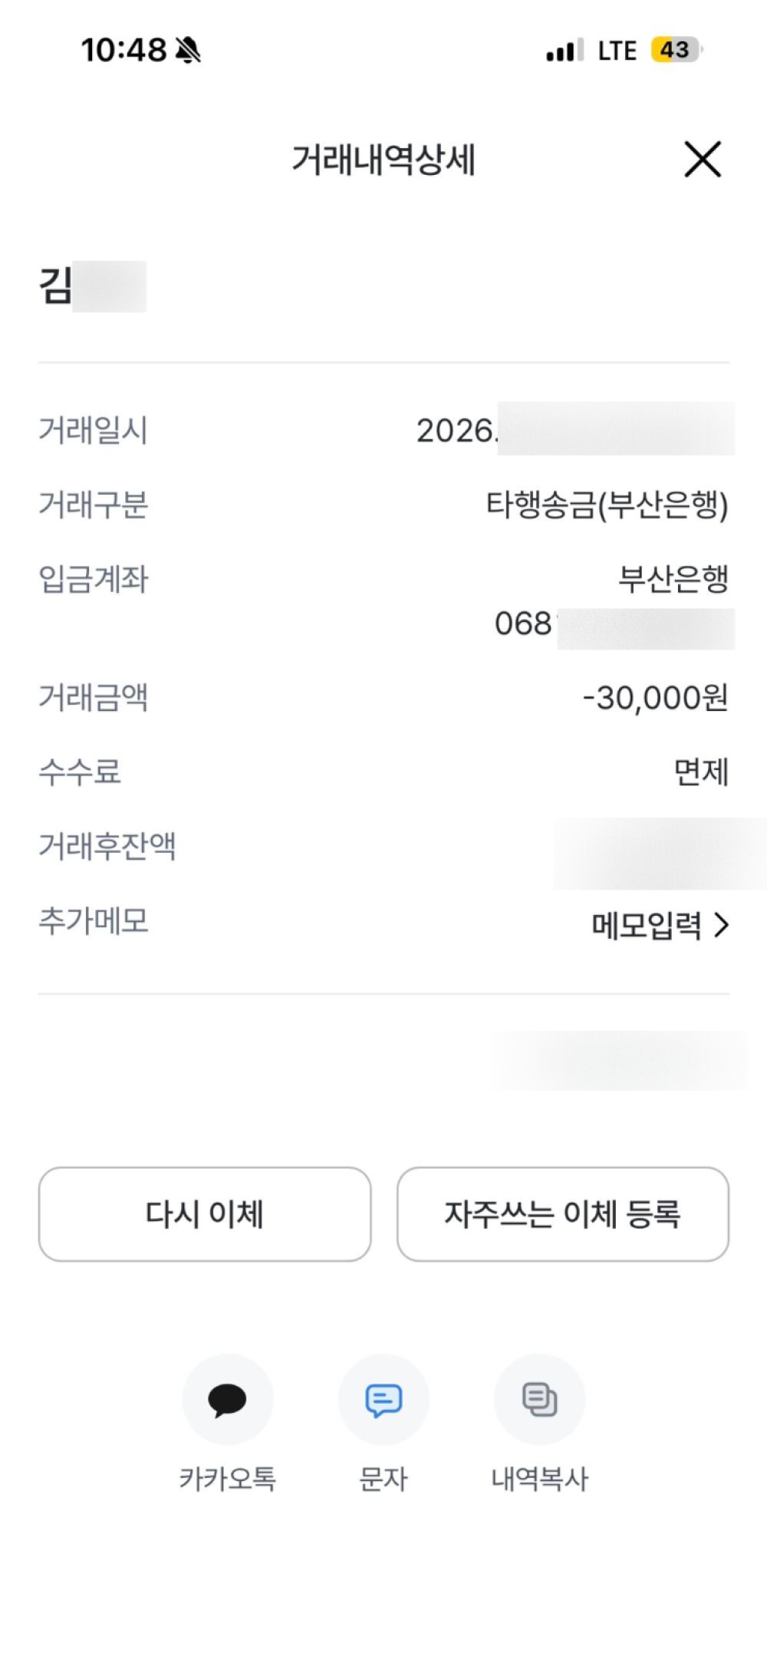767x1656 pixels.
Task: Tap the 내역복사 text label
Action: coord(539,1479)
